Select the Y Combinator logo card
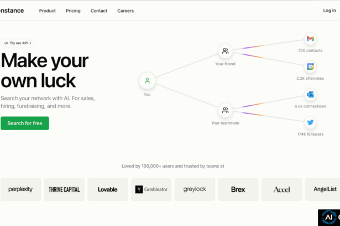The image size is (340, 226). [151, 189]
